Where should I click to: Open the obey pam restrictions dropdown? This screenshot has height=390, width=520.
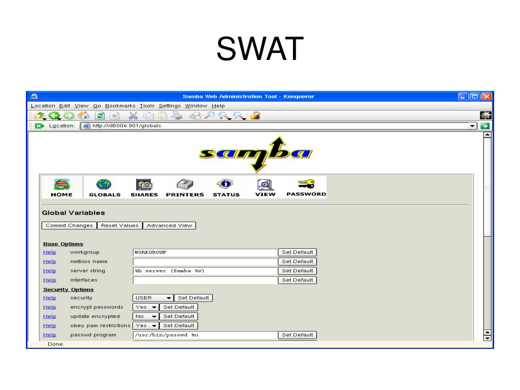tap(146, 326)
